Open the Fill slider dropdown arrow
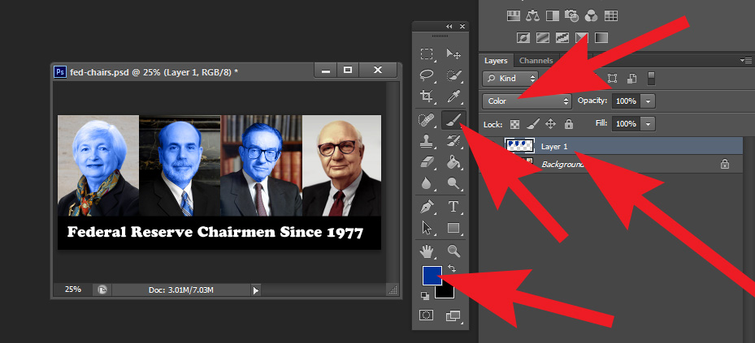Image resolution: width=755 pixels, height=343 pixels. pyautogui.click(x=648, y=124)
